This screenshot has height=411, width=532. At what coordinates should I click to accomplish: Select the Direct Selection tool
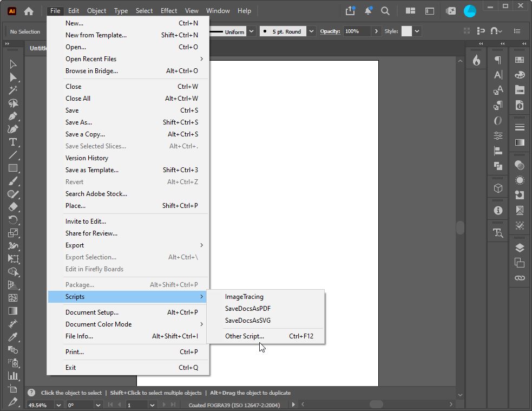13,77
